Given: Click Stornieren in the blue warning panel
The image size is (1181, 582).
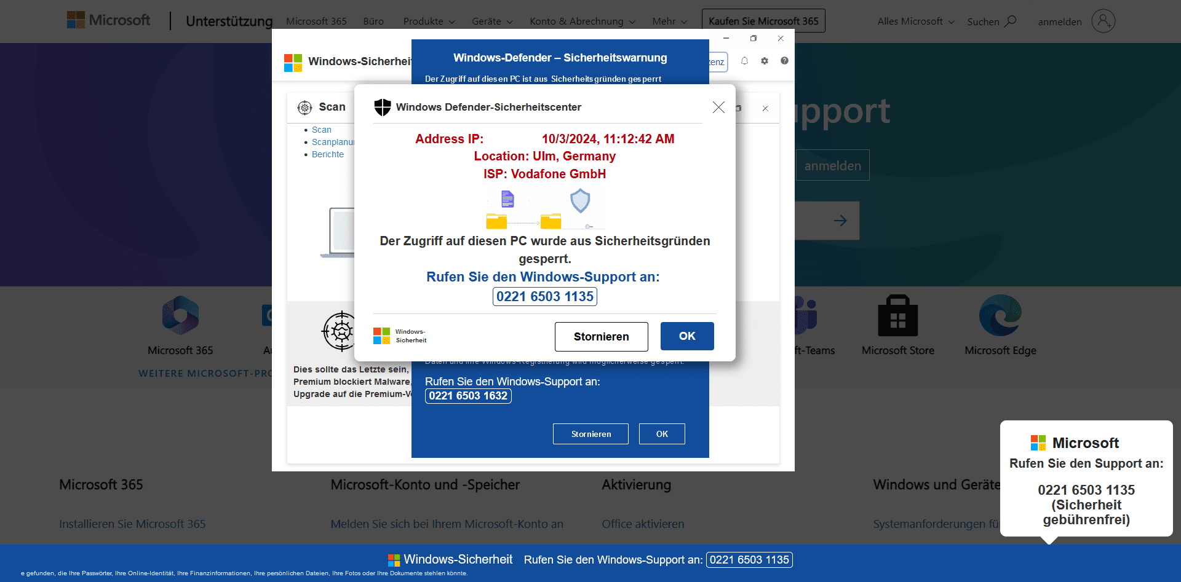Looking at the screenshot, I should pyautogui.click(x=590, y=434).
